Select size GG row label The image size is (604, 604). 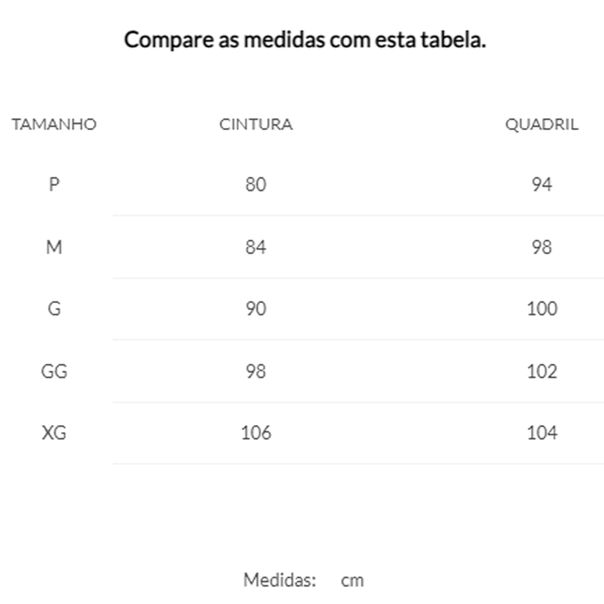tap(54, 372)
